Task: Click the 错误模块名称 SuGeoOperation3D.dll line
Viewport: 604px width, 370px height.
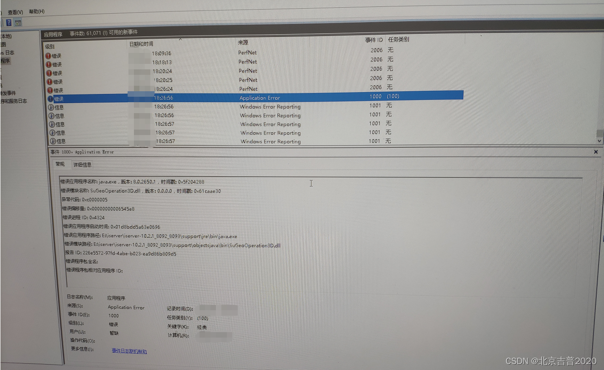Action: point(141,191)
